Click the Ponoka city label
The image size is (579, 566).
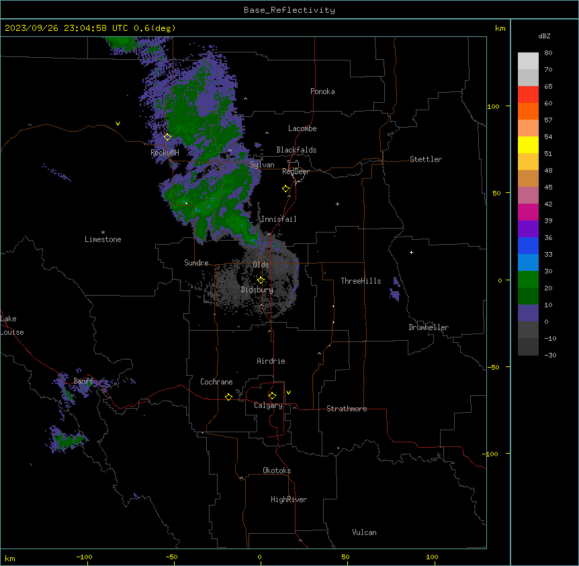322,91
